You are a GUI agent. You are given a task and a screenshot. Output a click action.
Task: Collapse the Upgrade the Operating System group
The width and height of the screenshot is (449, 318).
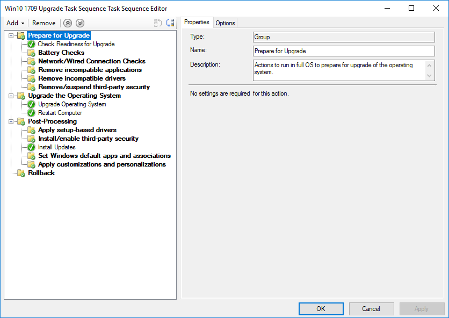click(x=11, y=96)
